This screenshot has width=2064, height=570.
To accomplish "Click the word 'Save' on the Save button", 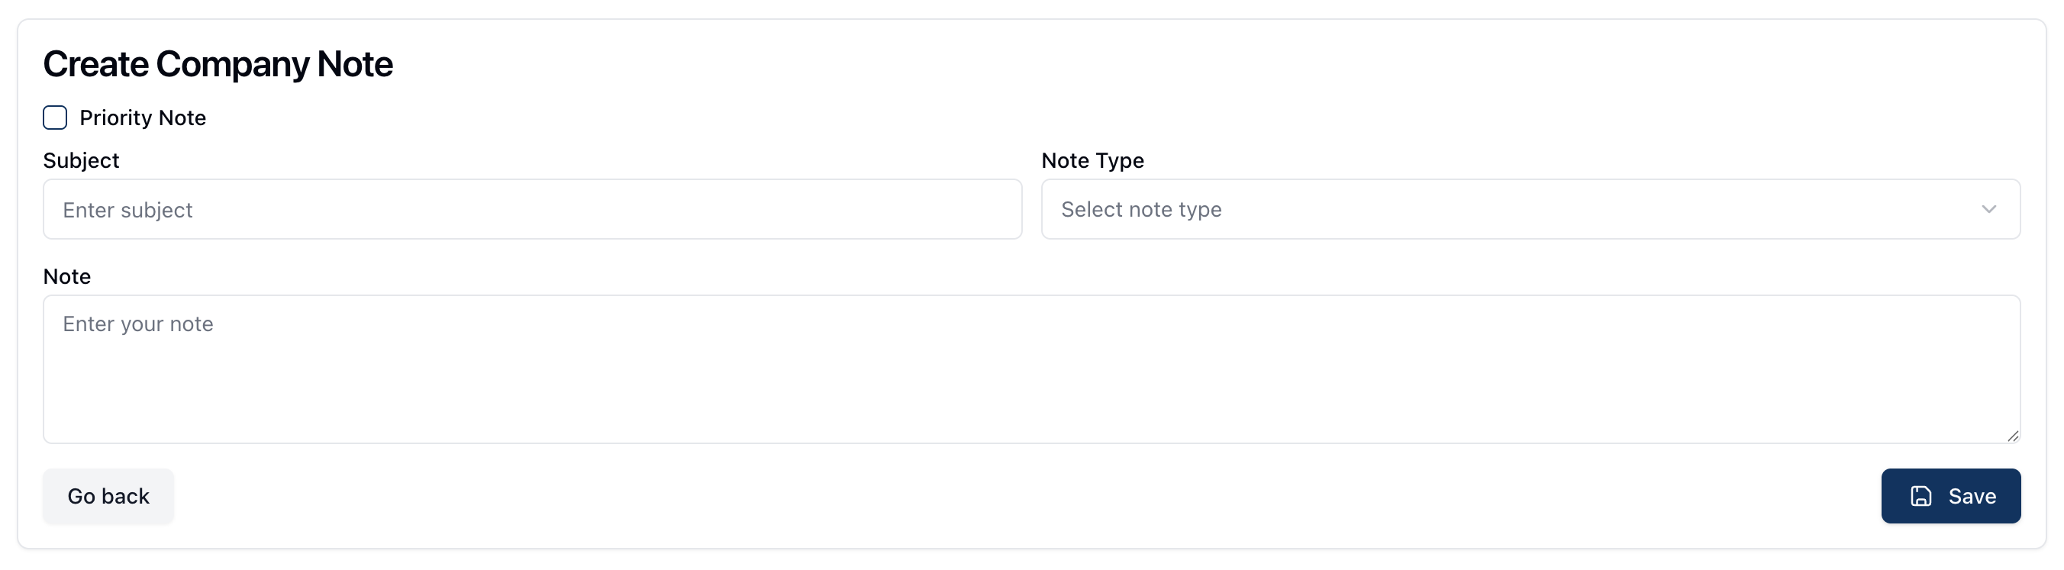I will coord(1972,496).
